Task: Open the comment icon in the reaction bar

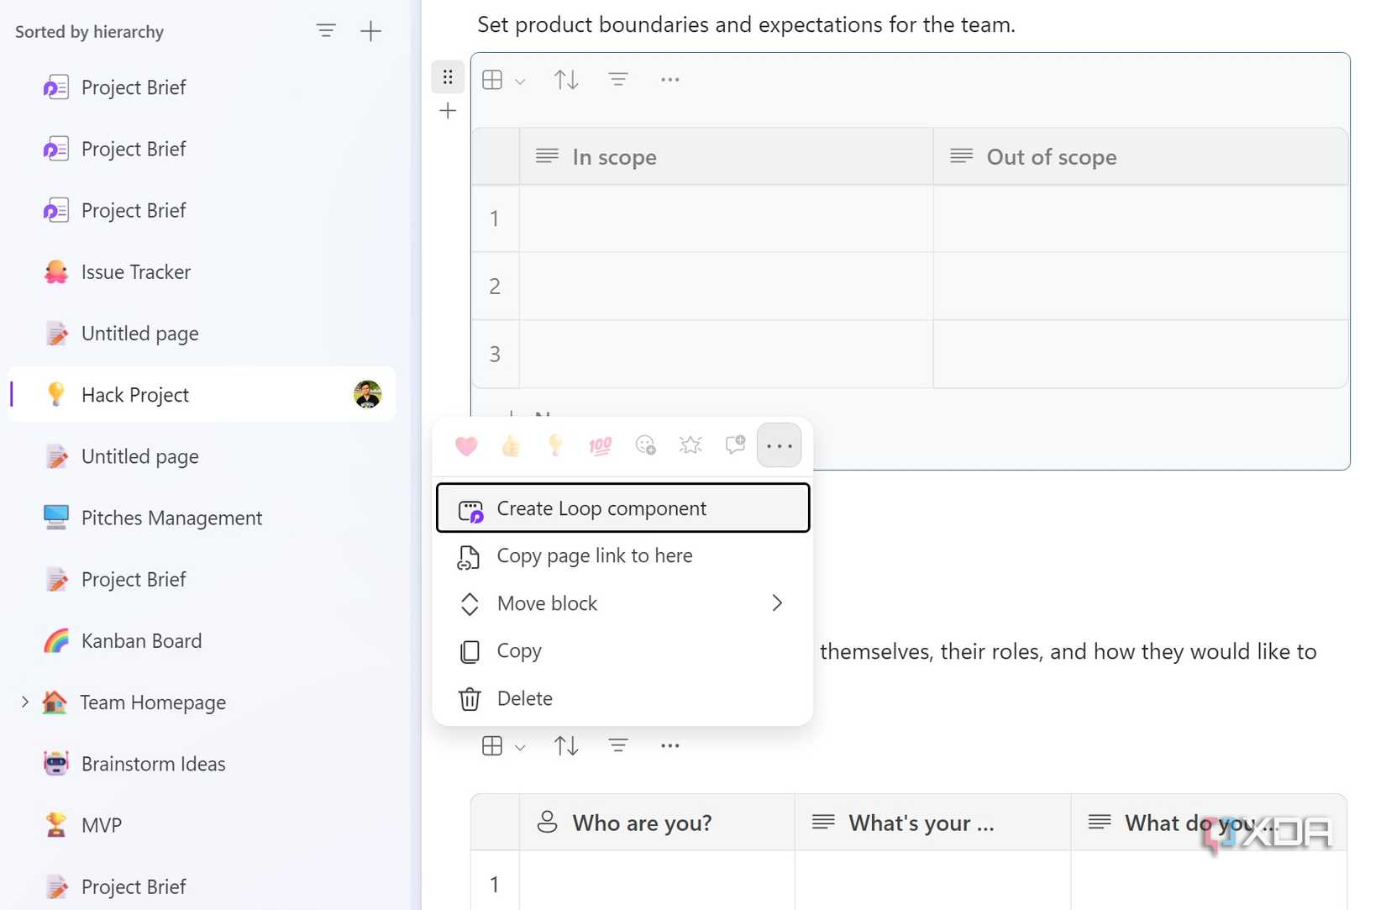Action: click(735, 445)
